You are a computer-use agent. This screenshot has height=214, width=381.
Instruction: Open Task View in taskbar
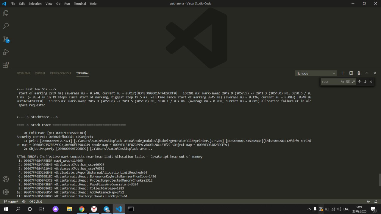pyautogui.click(x=42, y=209)
